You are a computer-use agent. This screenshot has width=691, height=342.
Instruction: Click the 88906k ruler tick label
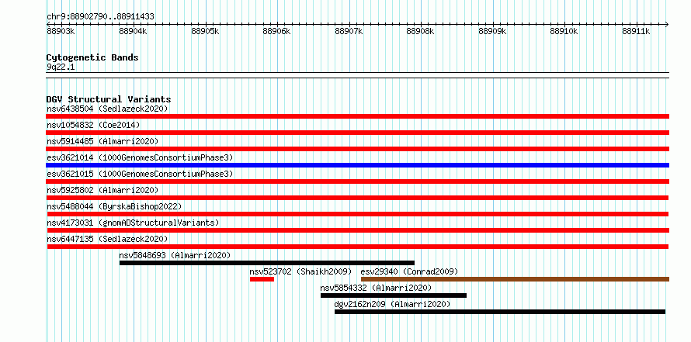(x=276, y=31)
